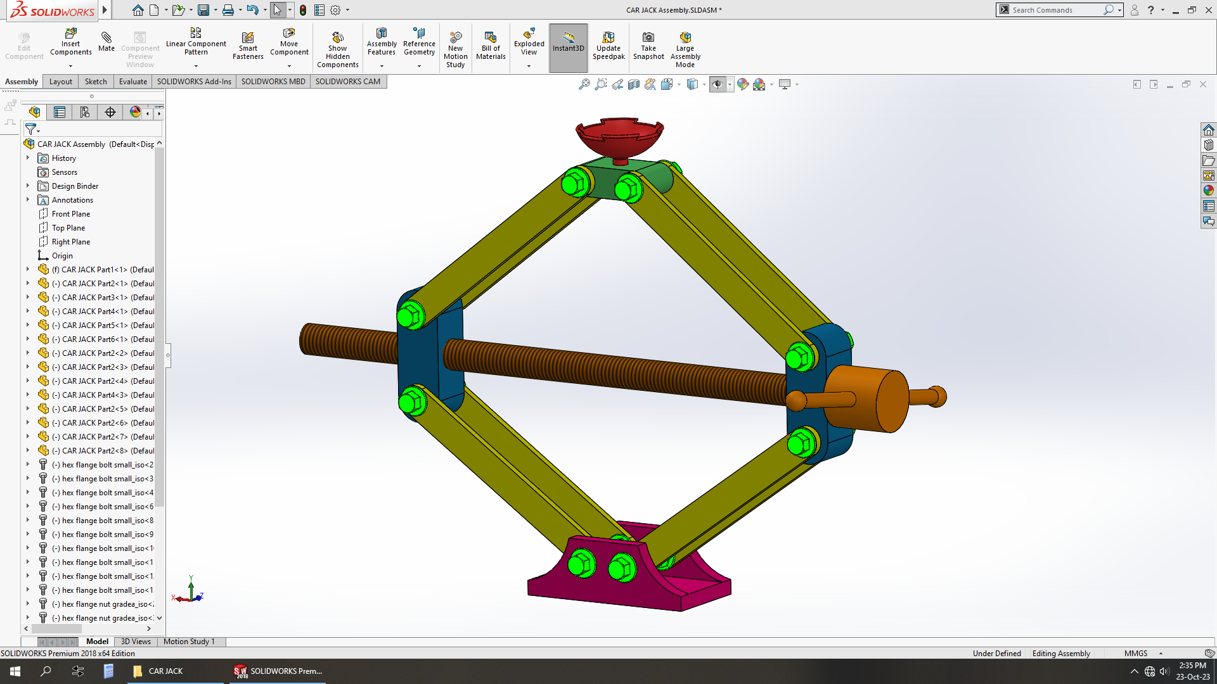Click the MMGS units status button

coord(1135,654)
